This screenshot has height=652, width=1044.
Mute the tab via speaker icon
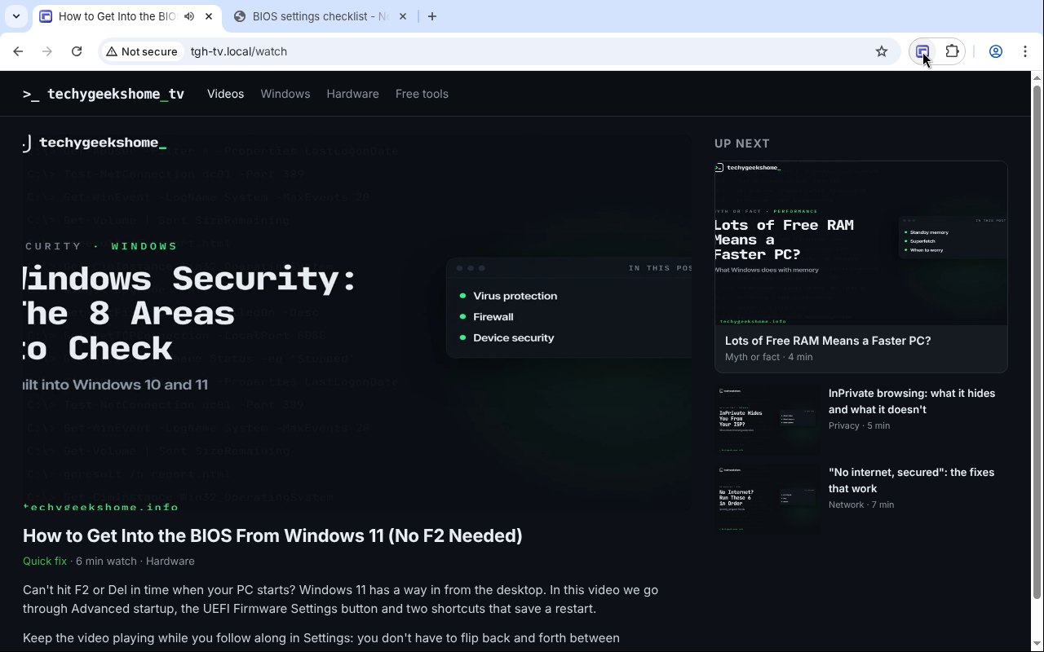click(189, 16)
